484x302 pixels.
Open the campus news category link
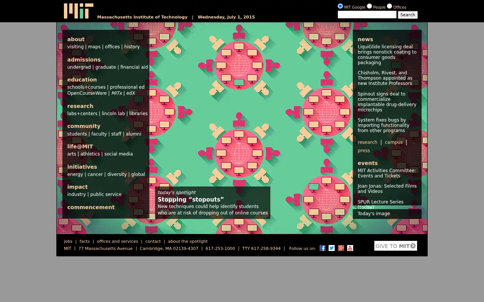(x=394, y=142)
